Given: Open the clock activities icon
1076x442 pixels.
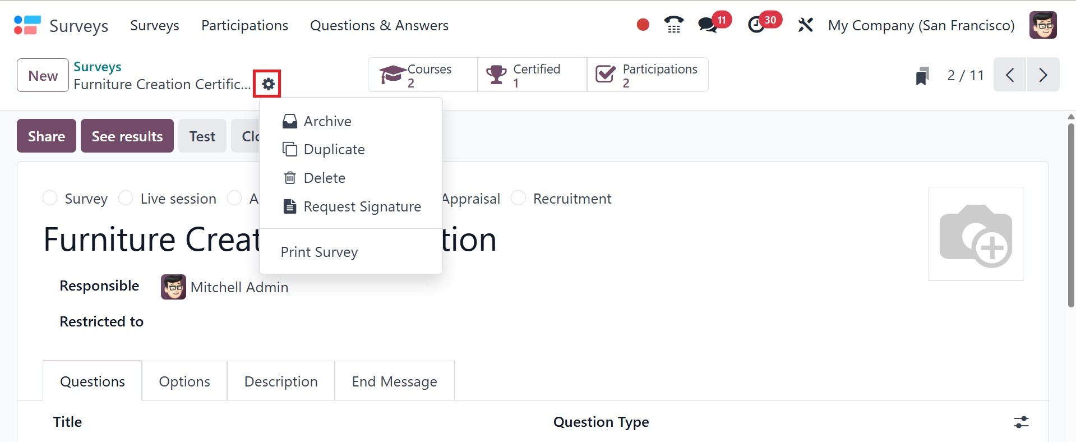Looking at the screenshot, I should [x=756, y=25].
